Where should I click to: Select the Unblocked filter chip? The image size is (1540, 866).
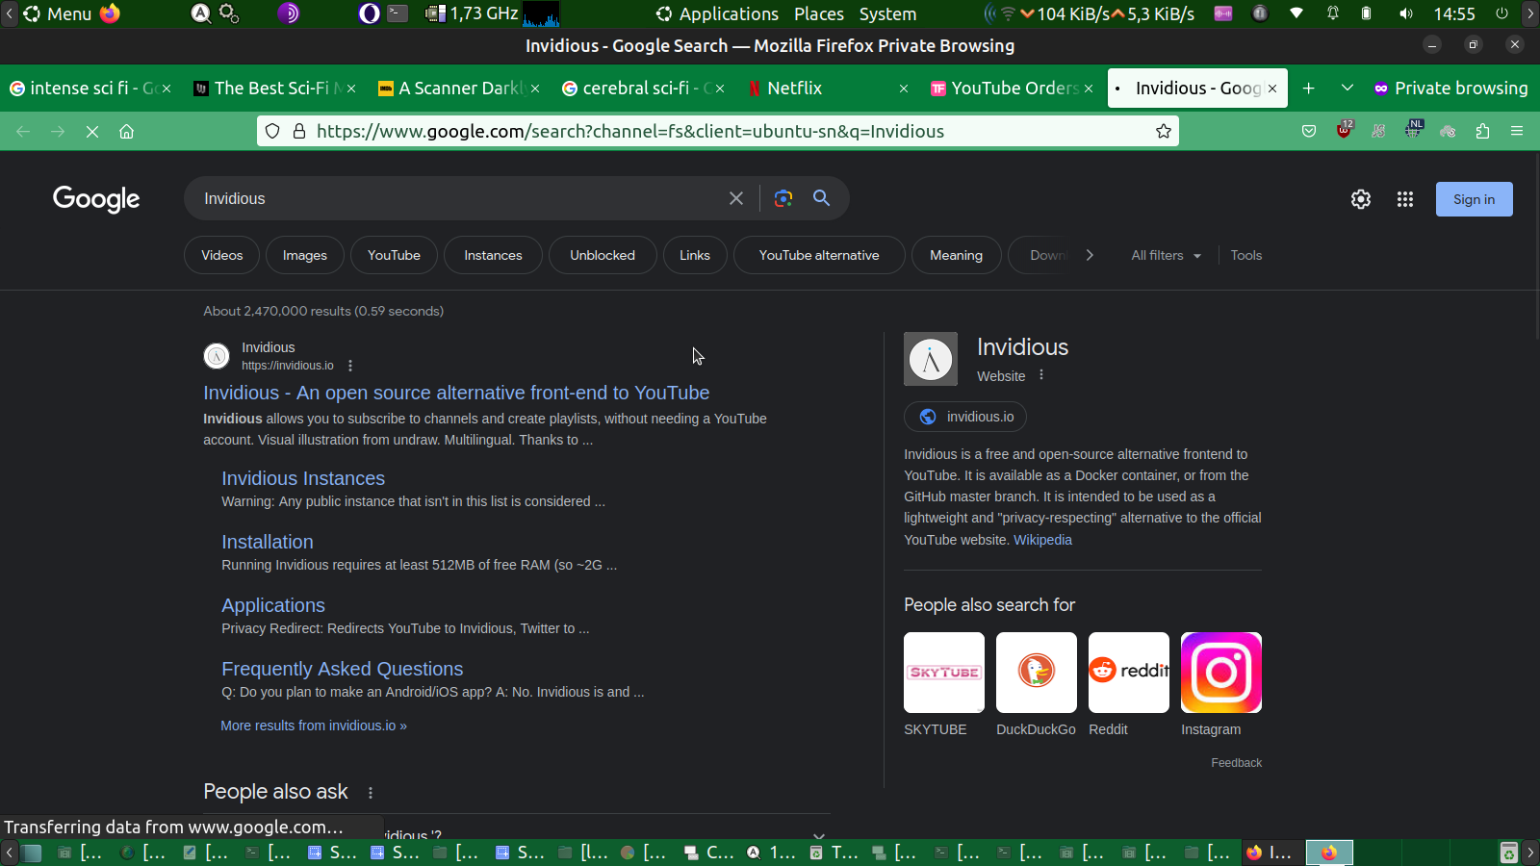pyautogui.click(x=603, y=255)
